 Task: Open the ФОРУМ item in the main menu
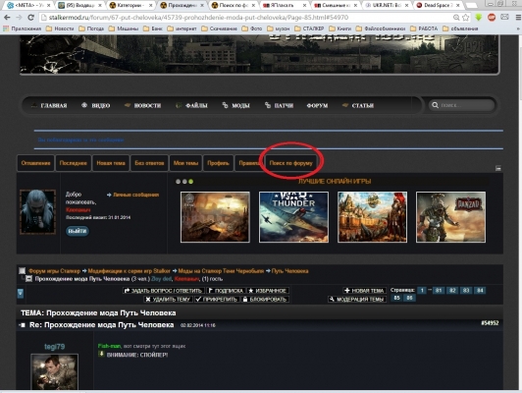coord(317,106)
